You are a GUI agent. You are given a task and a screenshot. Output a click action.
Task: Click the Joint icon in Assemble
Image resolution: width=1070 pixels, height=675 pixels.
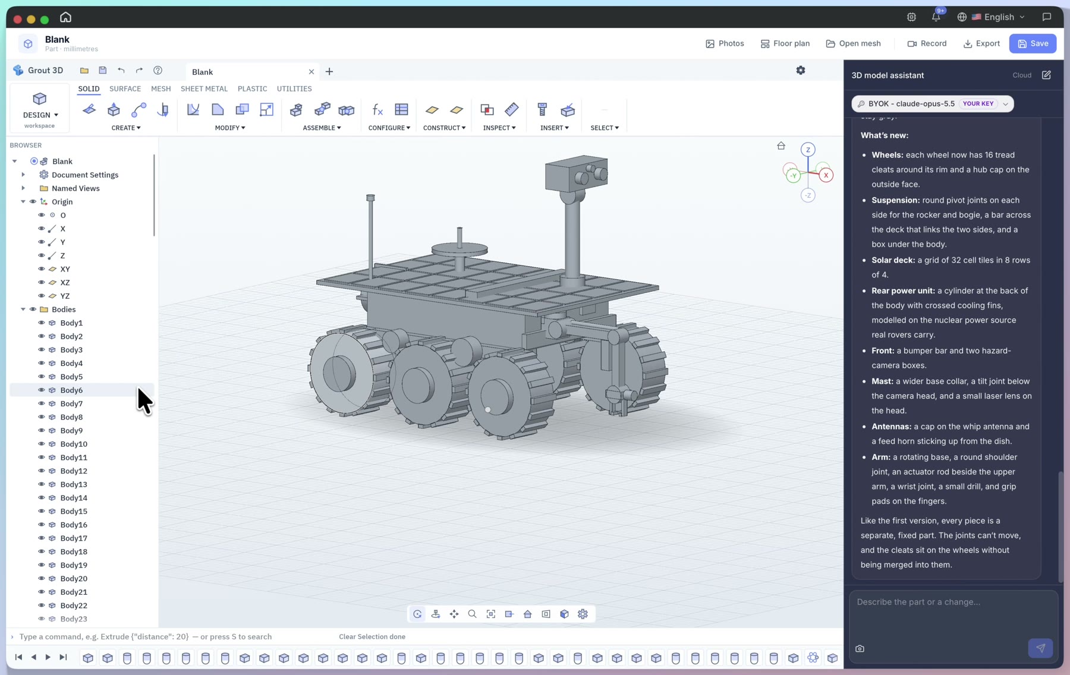[322, 109]
